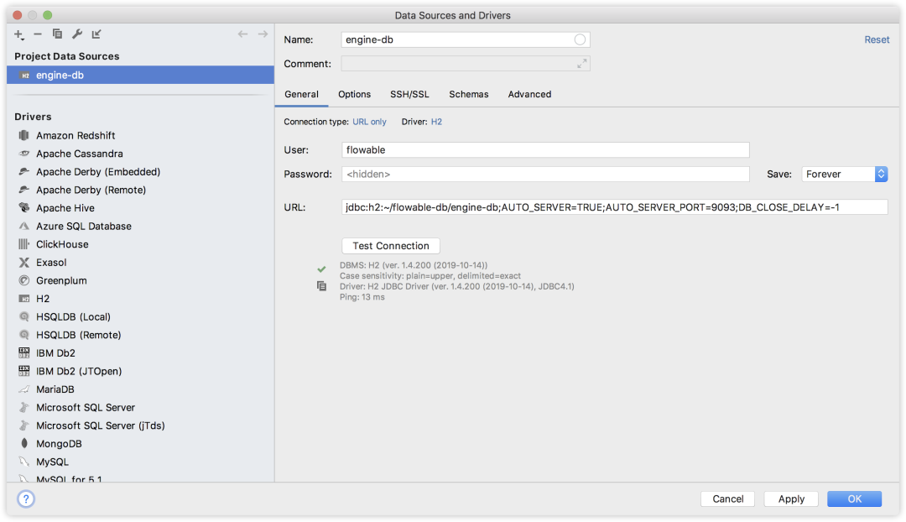Select IBM Db2 (JTOpen) driver

pyautogui.click(x=140, y=371)
